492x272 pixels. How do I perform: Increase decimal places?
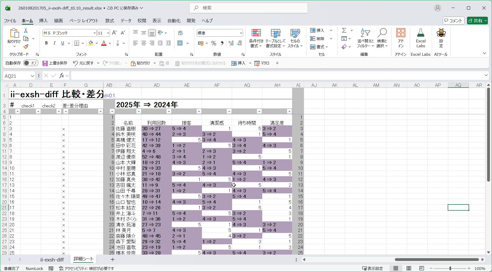pyautogui.click(x=231, y=43)
